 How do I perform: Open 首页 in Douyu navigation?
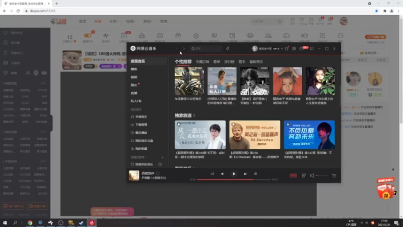click(x=83, y=21)
